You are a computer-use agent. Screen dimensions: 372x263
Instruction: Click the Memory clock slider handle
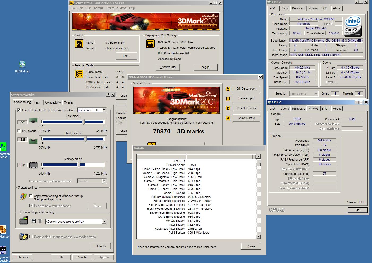click(79, 165)
